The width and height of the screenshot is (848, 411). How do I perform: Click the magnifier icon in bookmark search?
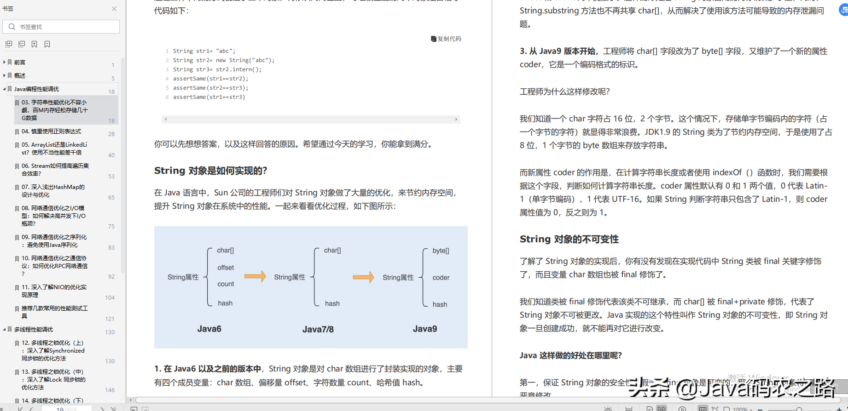[x=12, y=27]
